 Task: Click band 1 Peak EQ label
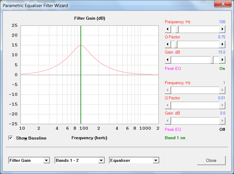pos(173,68)
